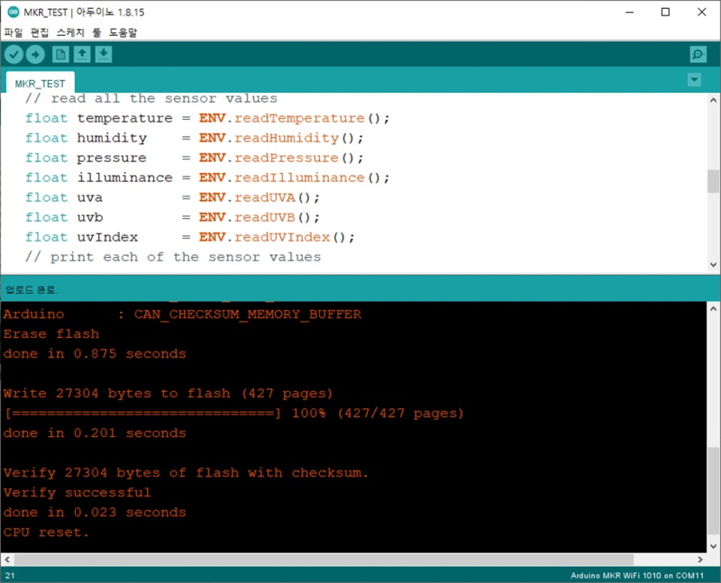Click the horizontal scrollbar right arrow
721x583 pixels.
pos(700,560)
